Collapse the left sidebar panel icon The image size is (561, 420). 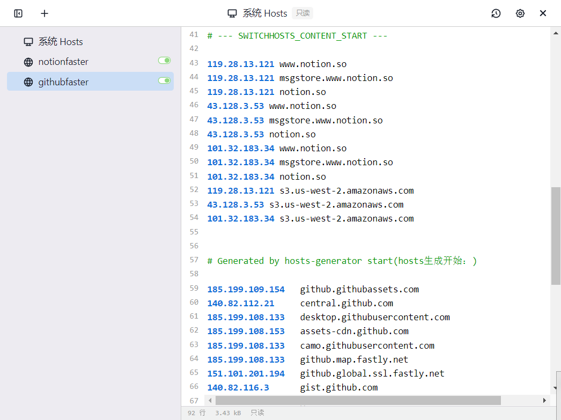point(18,13)
